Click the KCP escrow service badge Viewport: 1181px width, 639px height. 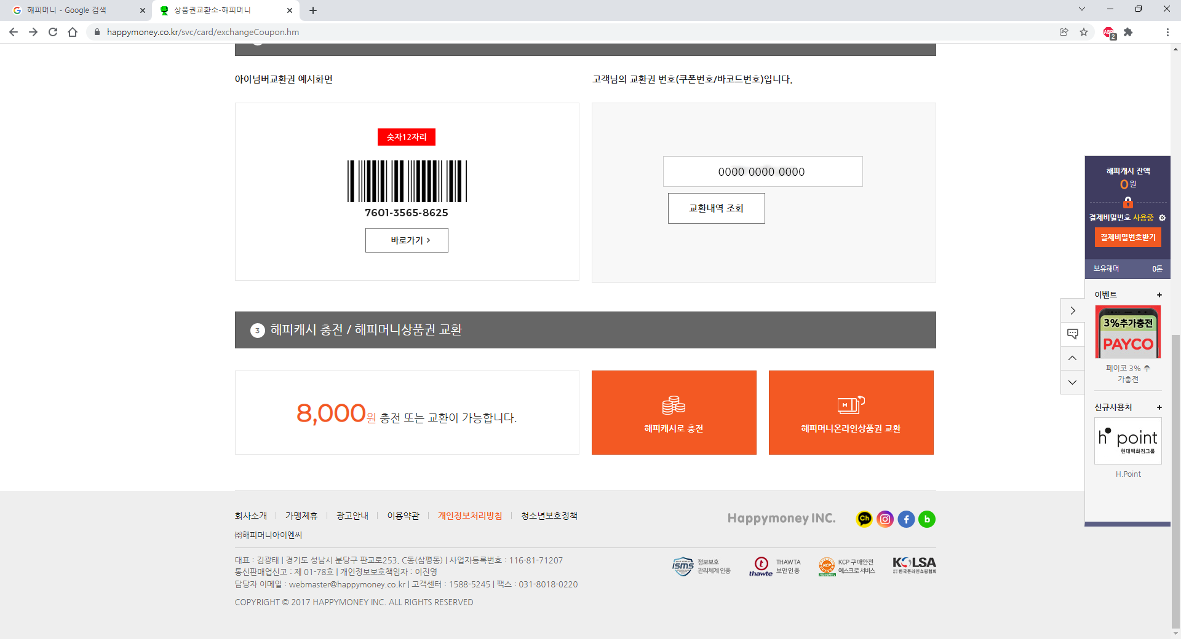point(847,566)
